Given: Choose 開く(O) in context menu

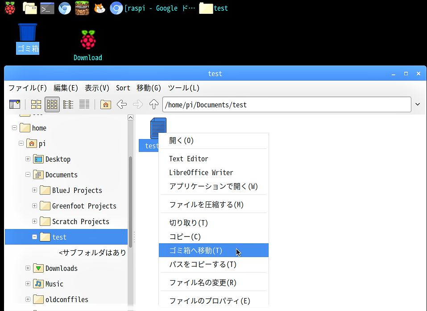Looking at the screenshot, I should (214, 140).
